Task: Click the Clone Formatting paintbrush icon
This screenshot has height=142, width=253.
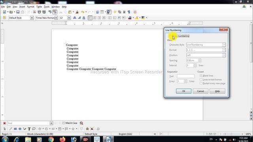Action: tap(77, 12)
